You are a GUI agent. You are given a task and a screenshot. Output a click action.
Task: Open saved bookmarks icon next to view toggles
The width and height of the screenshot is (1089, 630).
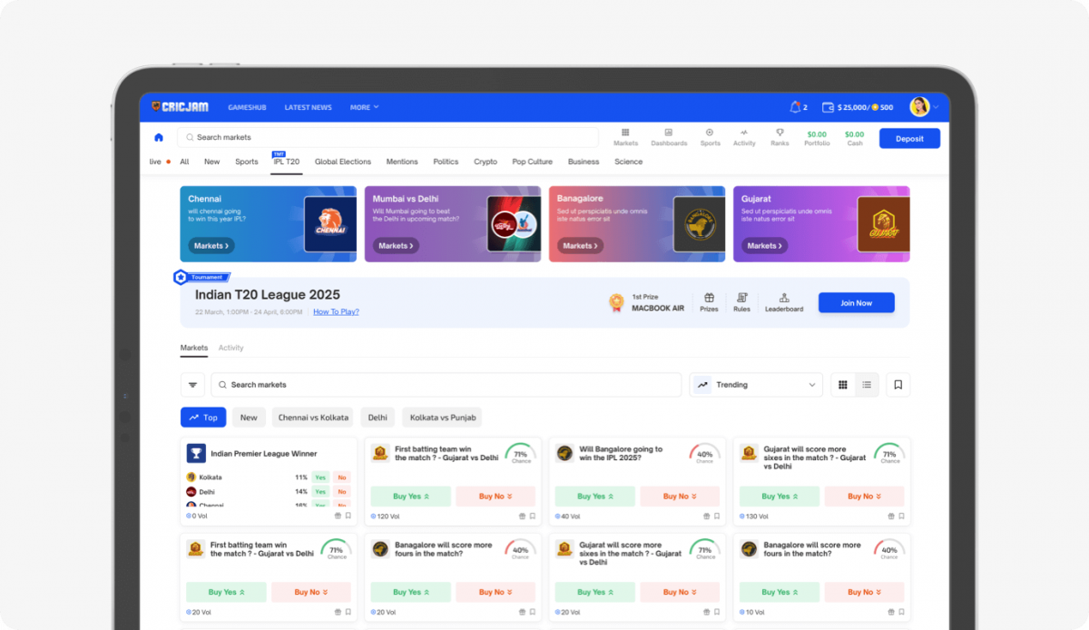pyautogui.click(x=898, y=385)
